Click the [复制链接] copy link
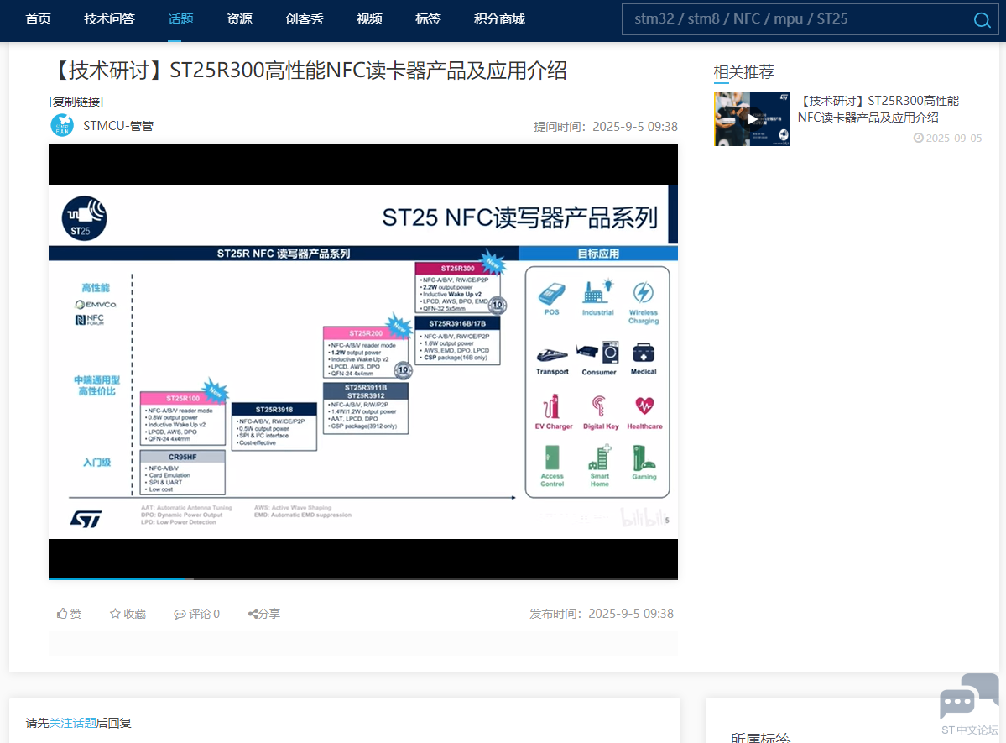Screen dimensions: 1006x743 [76, 102]
